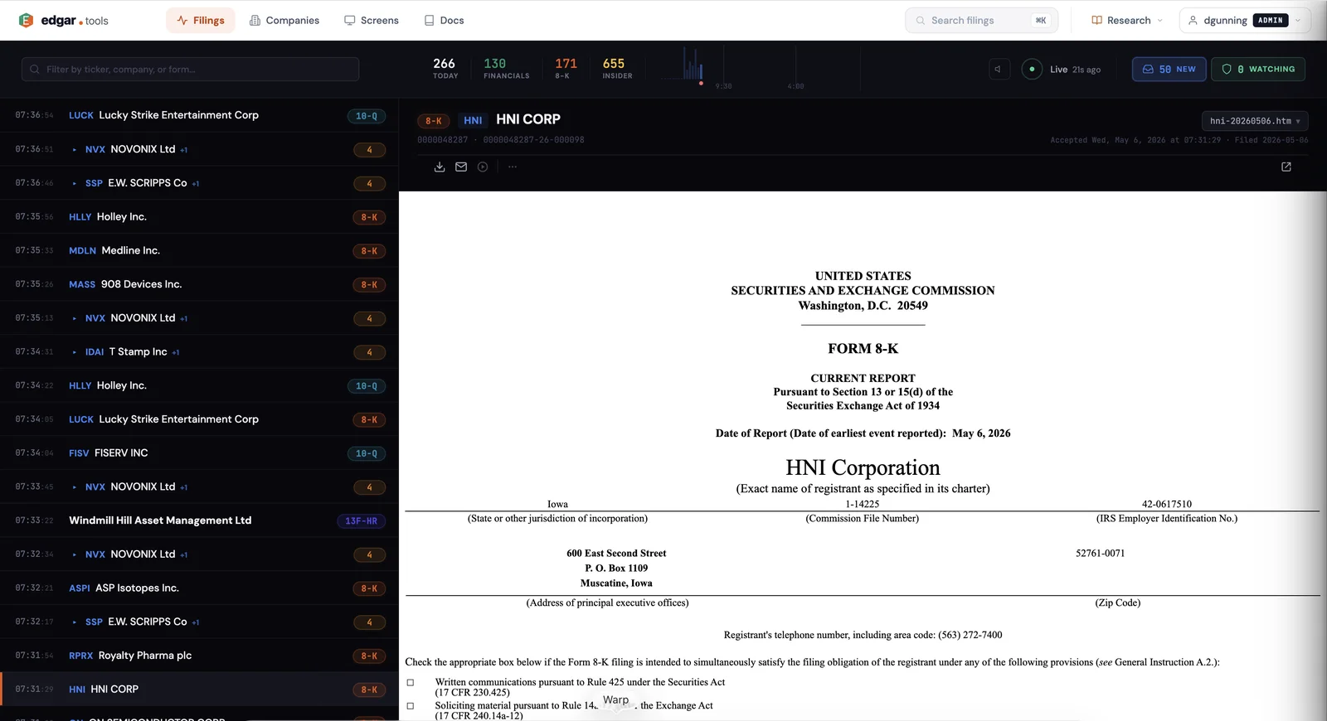Screen dimensions: 1327x721
Task: Select the Medline Inc. filing row
Action: tap(199, 250)
